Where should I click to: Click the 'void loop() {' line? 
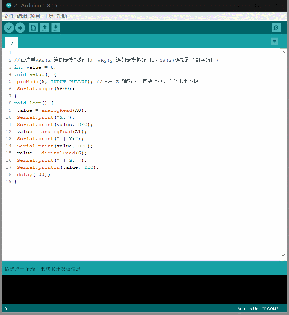(x=34, y=103)
